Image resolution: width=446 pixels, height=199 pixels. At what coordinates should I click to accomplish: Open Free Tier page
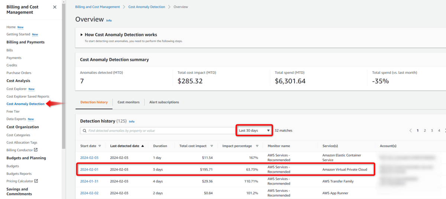pyautogui.click(x=13, y=112)
